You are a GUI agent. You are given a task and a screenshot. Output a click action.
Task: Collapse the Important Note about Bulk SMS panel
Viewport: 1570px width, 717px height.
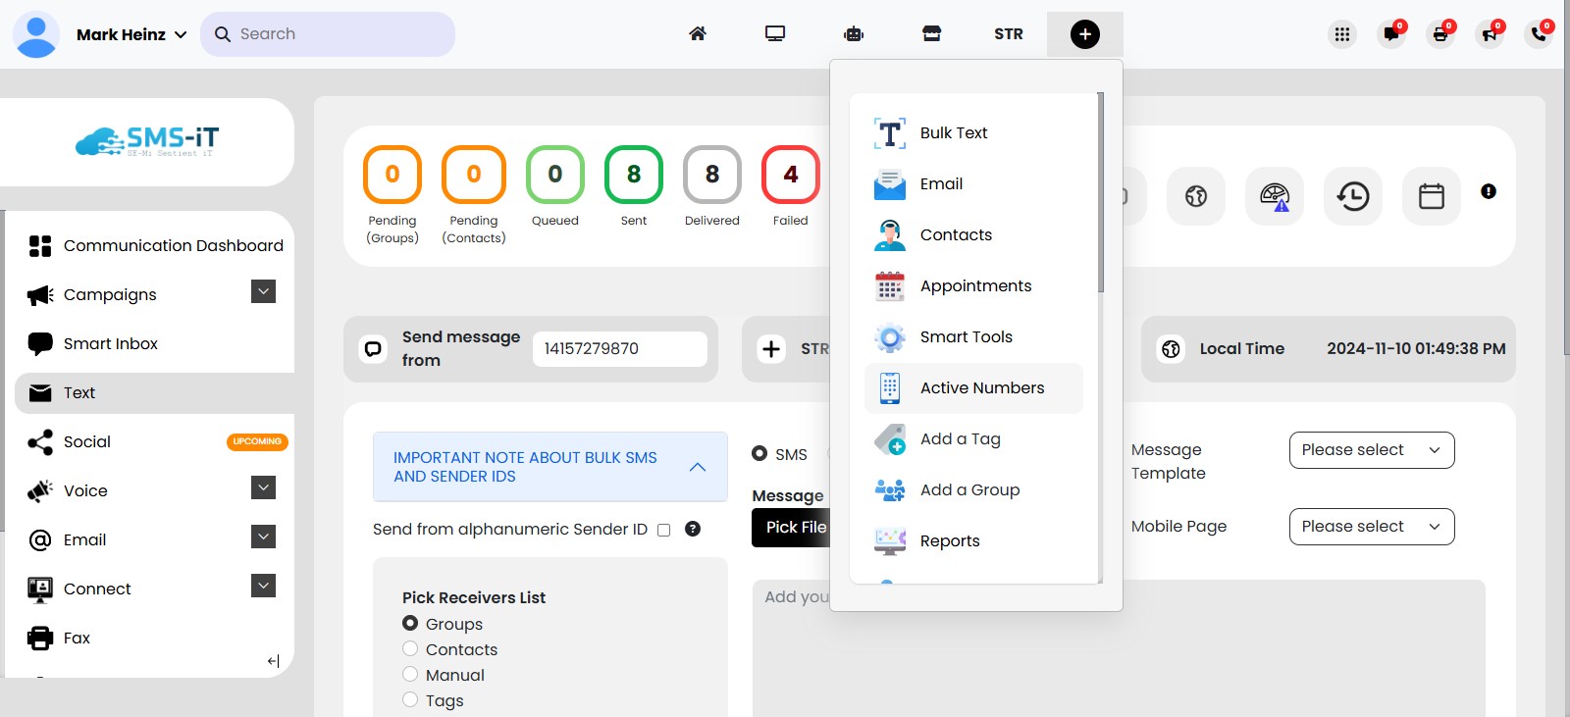[x=698, y=467]
